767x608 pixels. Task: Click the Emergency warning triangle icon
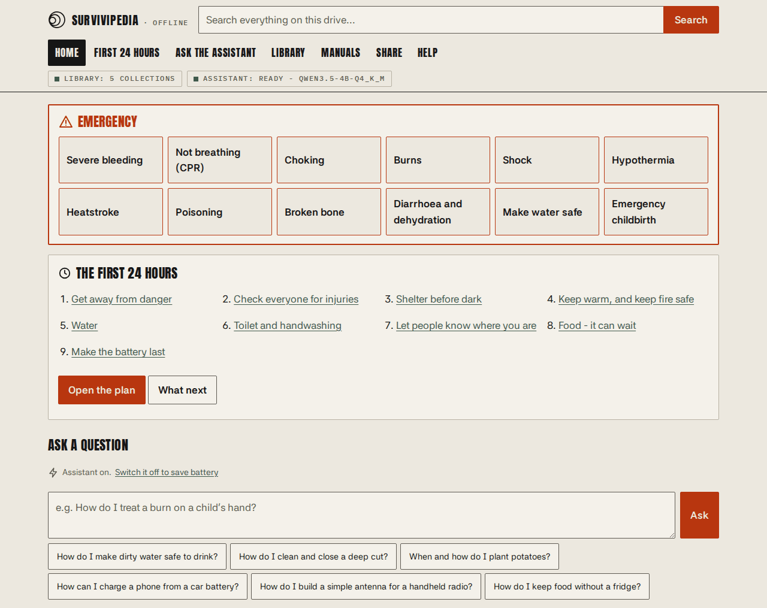tap(66, 122)
